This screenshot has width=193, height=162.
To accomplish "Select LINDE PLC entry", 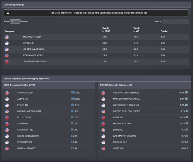I will [118, 130].
